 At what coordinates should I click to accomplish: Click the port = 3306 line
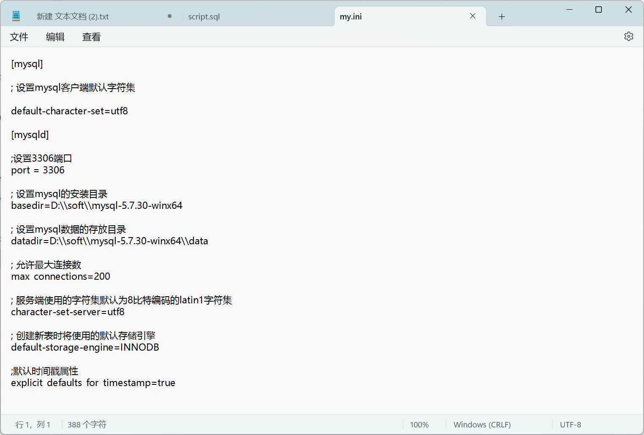coord(38,170)
